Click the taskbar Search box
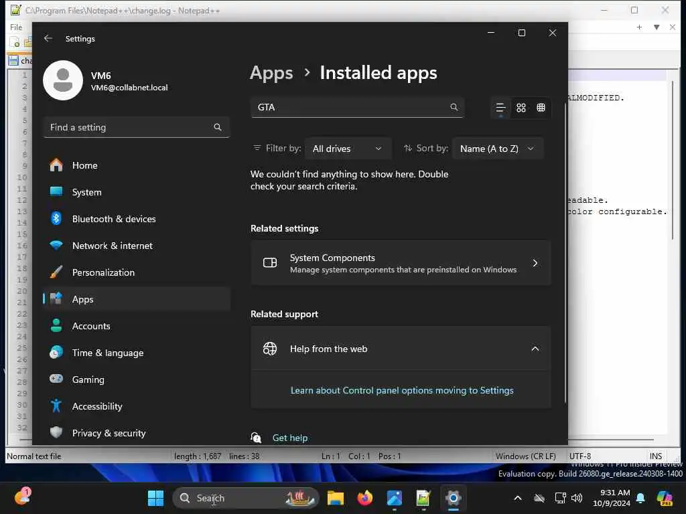The image size is (686, 514). tap(246, 498)
